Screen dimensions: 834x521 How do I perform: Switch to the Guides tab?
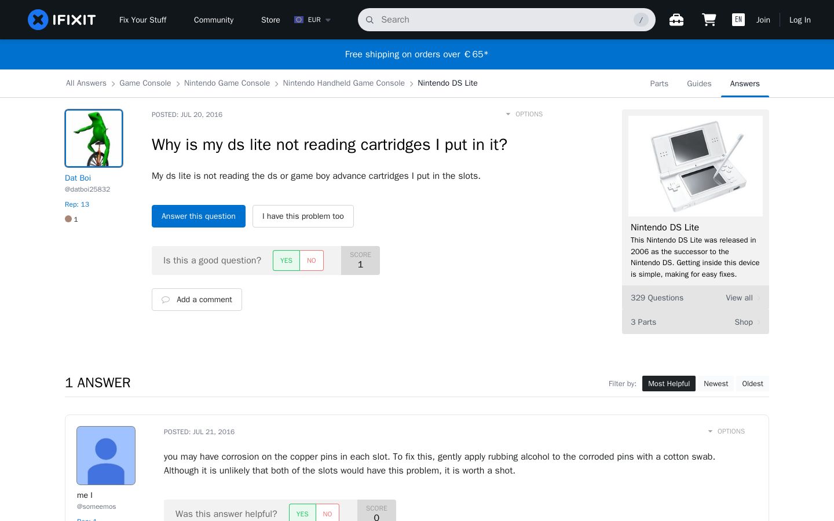(699, 83)
